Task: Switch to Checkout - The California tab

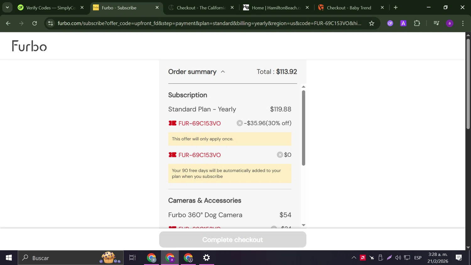Action: pos(201,8)
